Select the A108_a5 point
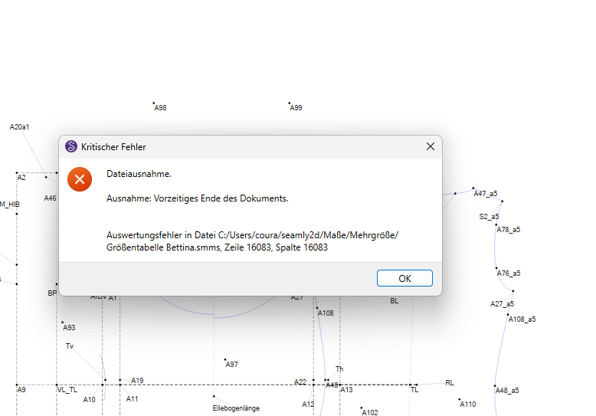Screen dimensions: 596x416 [x=508, y=314]
